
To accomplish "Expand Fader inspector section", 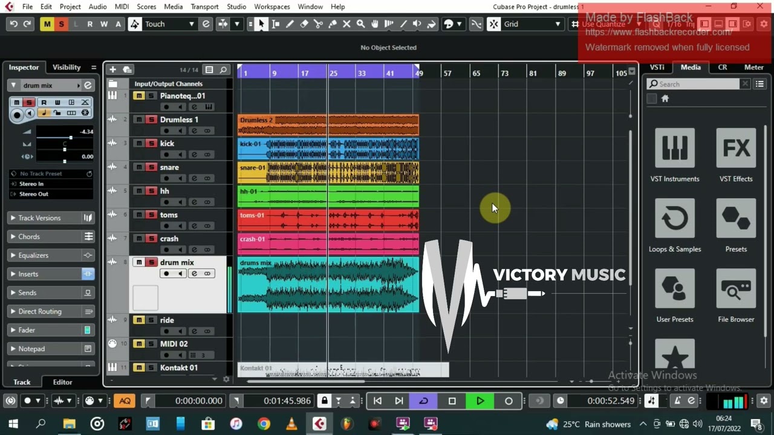I will point(51,330).
